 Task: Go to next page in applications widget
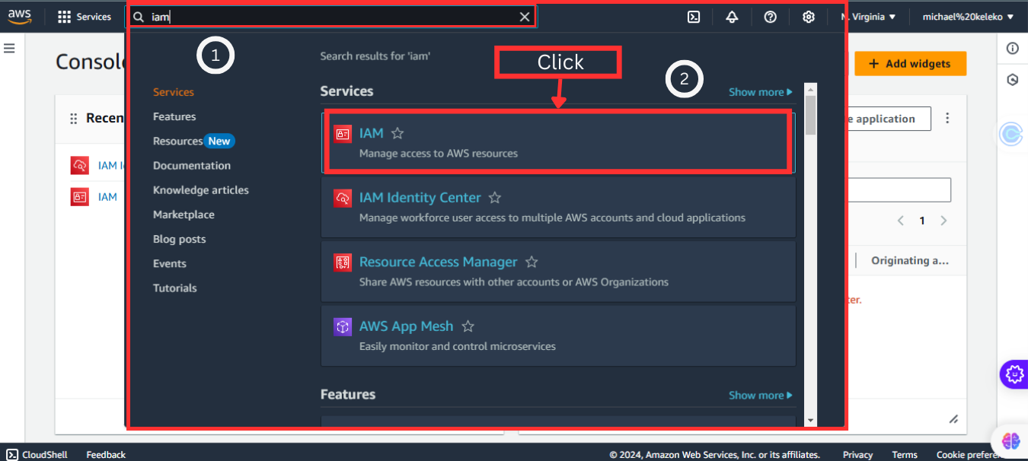coord(943,221)
